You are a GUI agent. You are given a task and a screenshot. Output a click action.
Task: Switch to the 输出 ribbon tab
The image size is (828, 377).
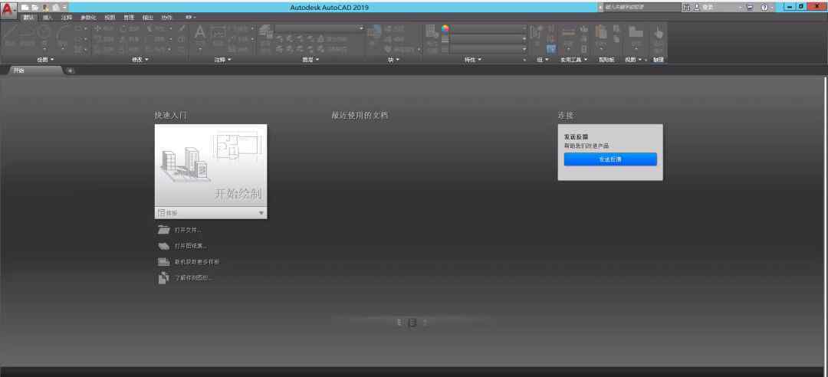148,18
